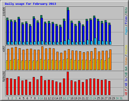Click the red kB bar for day 1
This screenshot has height=101, width=129.
click(x=7, y=86)
